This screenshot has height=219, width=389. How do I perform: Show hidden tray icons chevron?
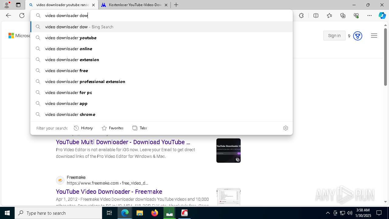click(328, 213)
